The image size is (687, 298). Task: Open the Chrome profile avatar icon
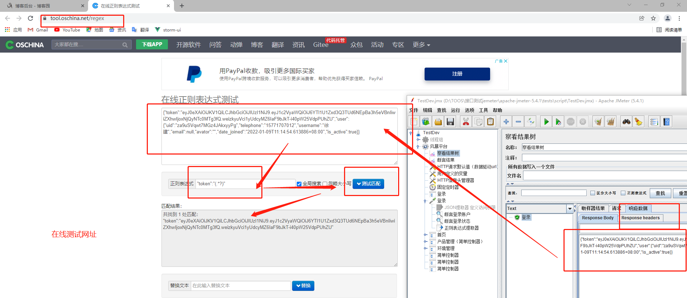[x=668, y=18]
